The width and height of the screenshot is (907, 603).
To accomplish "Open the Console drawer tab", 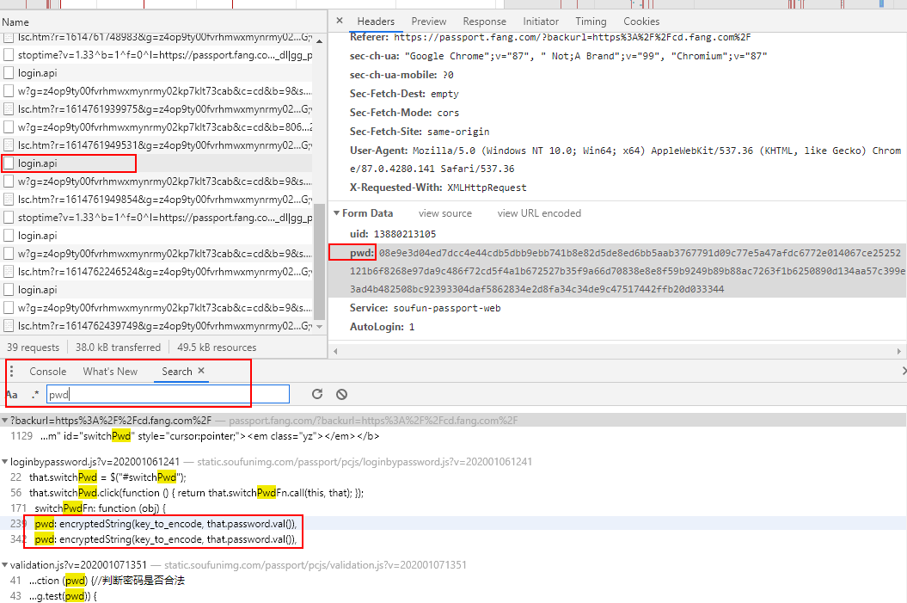I will tap(48, 372).
